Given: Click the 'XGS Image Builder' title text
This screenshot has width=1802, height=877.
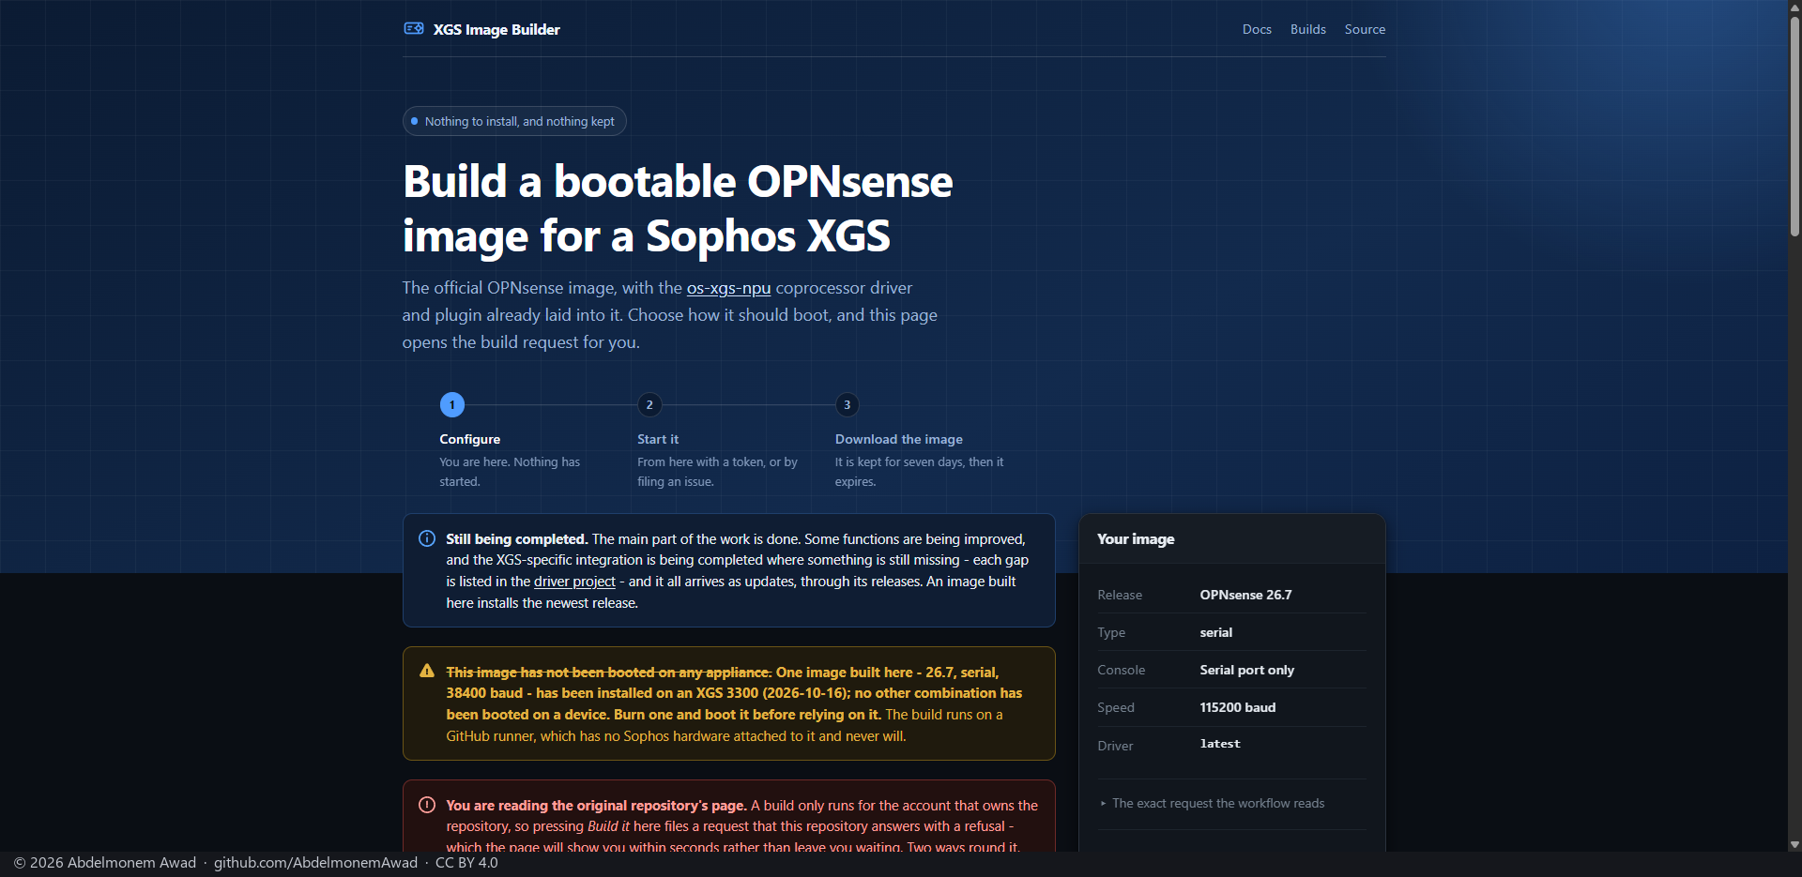Looking at the screenshot, I should click(496, 29).
